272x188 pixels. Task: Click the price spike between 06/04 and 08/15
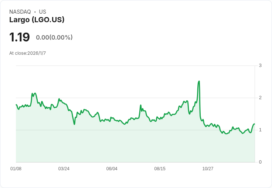click(141, 105)
